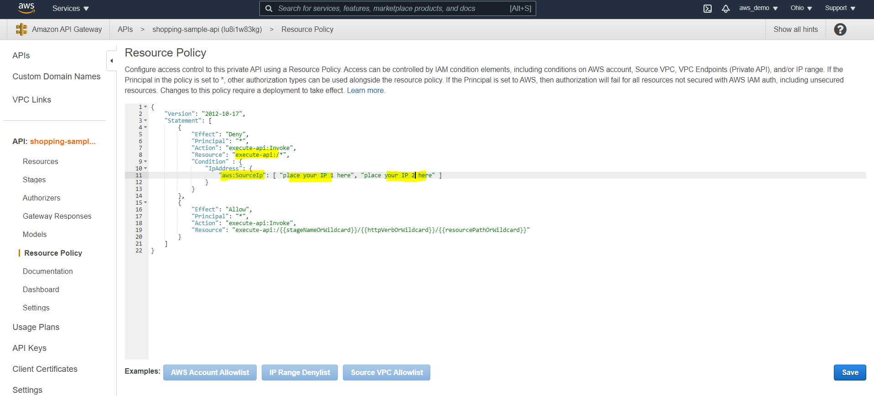Open the aws_demo account dropdown
Screen dimensions: 874x396
(759, 8)
